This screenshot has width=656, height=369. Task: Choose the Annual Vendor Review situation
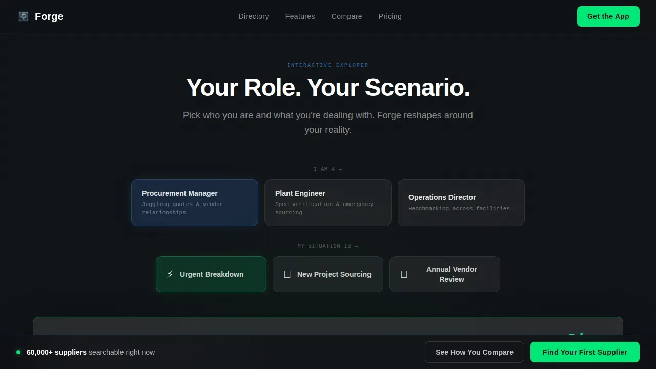[445, 274]
